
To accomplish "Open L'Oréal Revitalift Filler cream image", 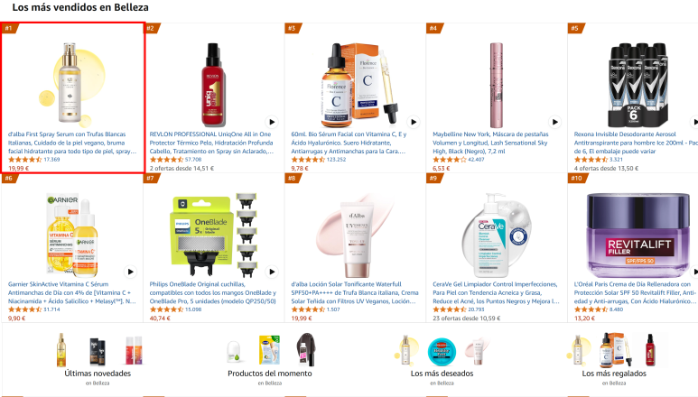I will (638, 235).
